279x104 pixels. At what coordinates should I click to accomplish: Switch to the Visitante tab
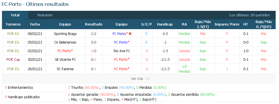[x=45, y=15]
